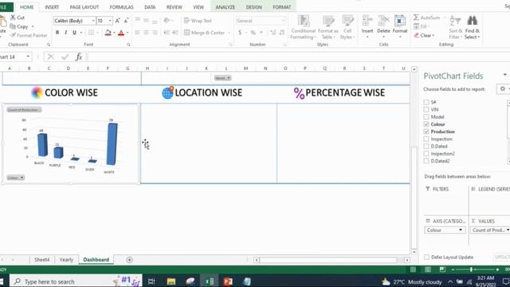The height and width of the screenshot is (287, 510).
Task: Click Merge & Center
Action: [205, 33]
